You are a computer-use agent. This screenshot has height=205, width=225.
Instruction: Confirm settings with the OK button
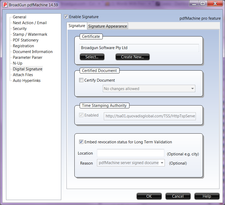tap(149, 196)
